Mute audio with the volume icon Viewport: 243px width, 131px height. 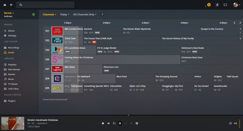click(x=235, y=123)
